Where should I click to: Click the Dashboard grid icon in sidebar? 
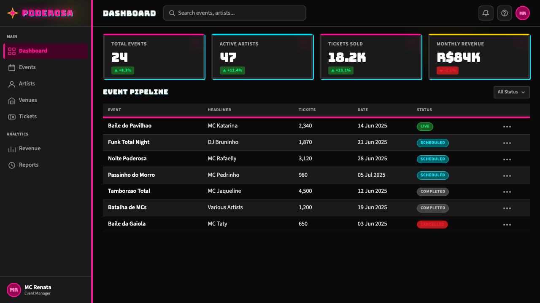12,51
